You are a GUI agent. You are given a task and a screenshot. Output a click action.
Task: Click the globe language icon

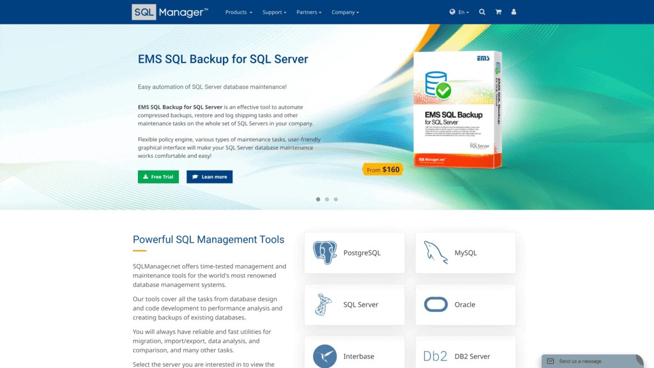[452, 11]
